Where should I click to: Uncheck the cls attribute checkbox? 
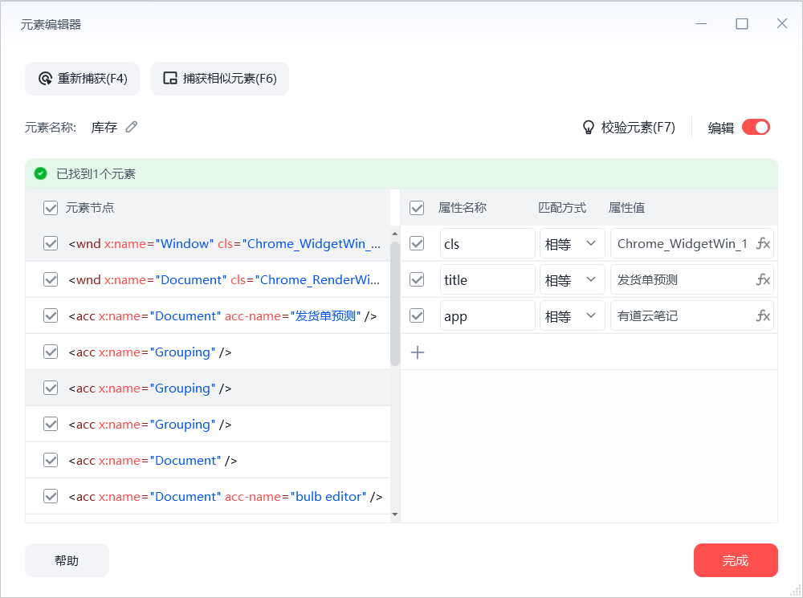[417, 243]
